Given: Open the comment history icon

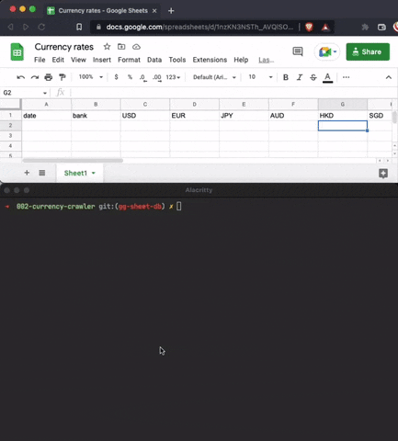Looking at the screenshot, I should (x=298, y=51).
